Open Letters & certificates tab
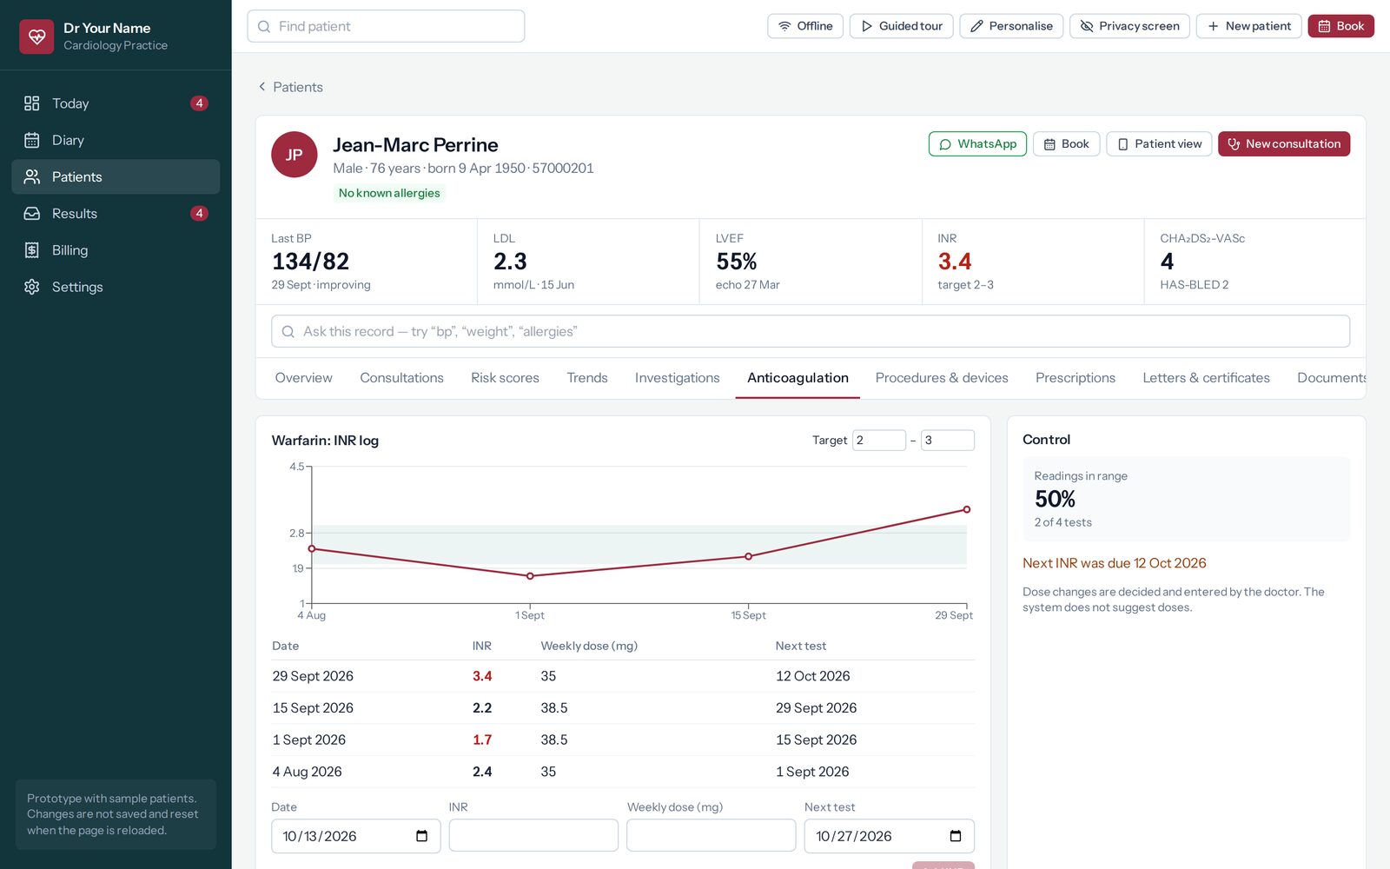This screenshot has width=1390, height=869. pyautogui.click(x=1206, y=378)
